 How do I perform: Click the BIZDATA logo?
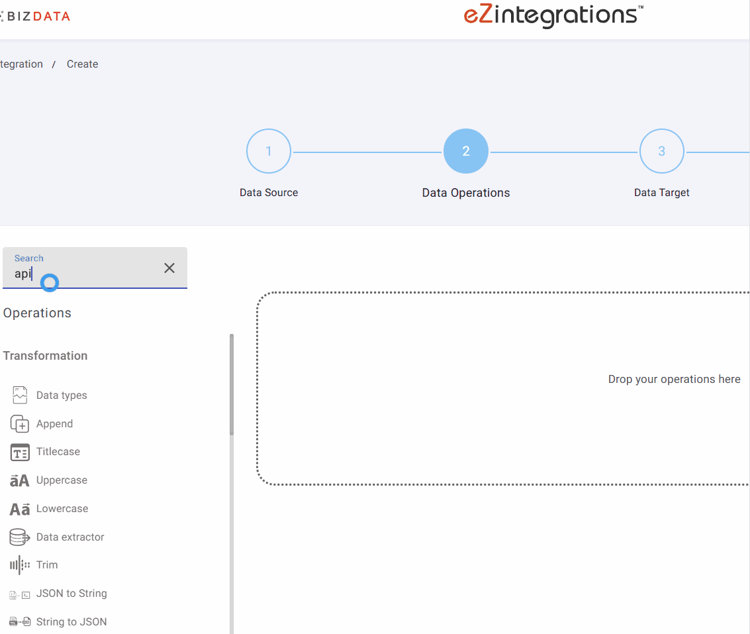(36, 16)
